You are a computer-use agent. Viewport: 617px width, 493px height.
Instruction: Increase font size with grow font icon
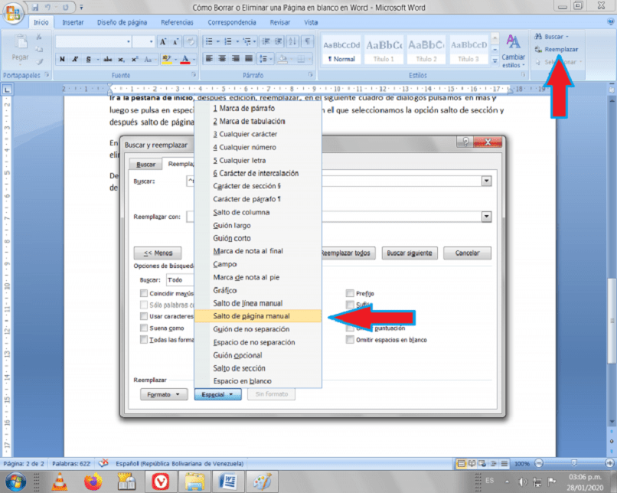[162, 41]
